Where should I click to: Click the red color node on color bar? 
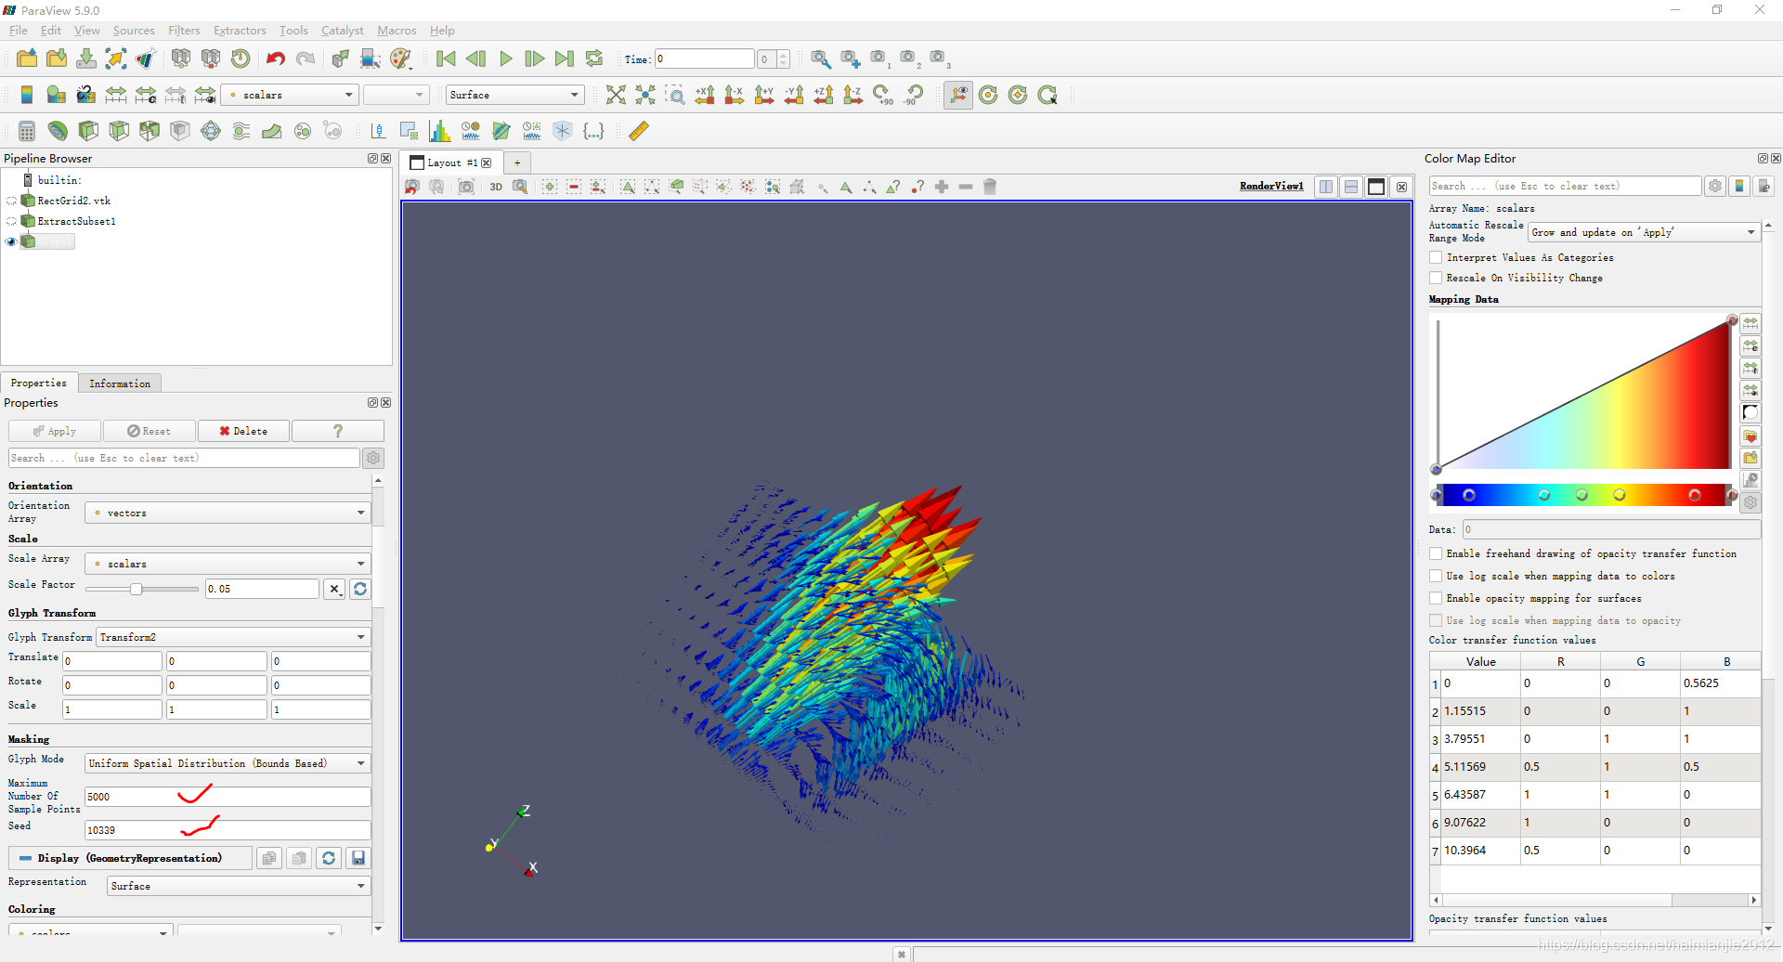tap(1694, 495)
